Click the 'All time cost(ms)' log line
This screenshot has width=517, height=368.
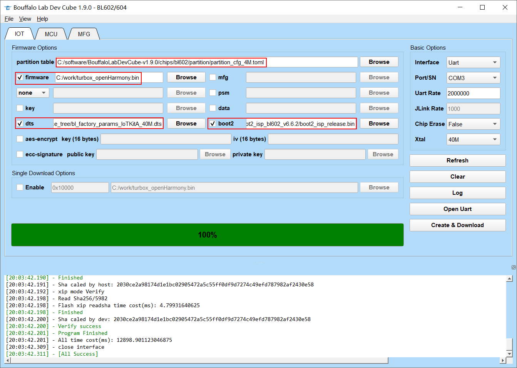point(89,340)
